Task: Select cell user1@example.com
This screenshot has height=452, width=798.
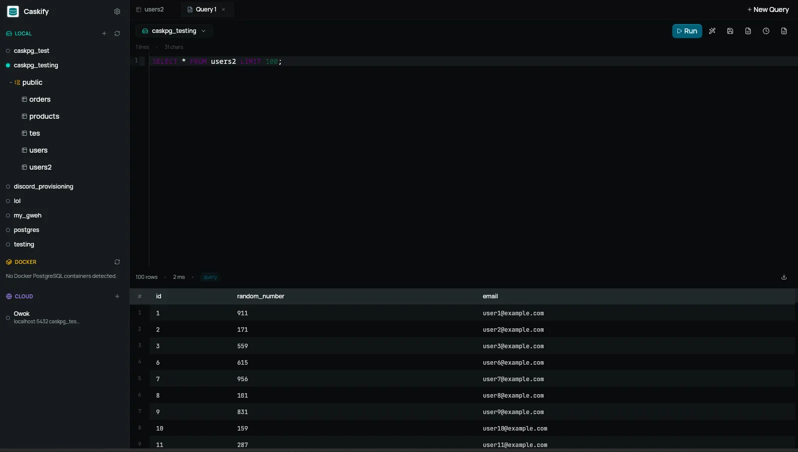Action: (x=513, y=313)
